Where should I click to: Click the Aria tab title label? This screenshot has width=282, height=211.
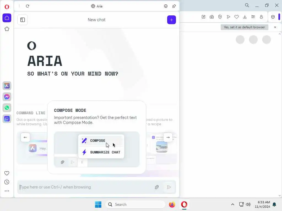[99, 6]
